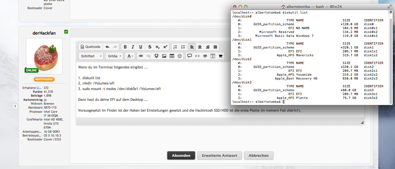The height and width of the screenshot is (169, 395).
Task: Open Erweiterte Antwort extended reply
Action: 220,155
